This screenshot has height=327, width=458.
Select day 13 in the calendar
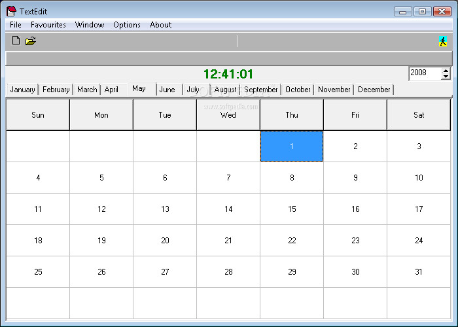point(165,209)
